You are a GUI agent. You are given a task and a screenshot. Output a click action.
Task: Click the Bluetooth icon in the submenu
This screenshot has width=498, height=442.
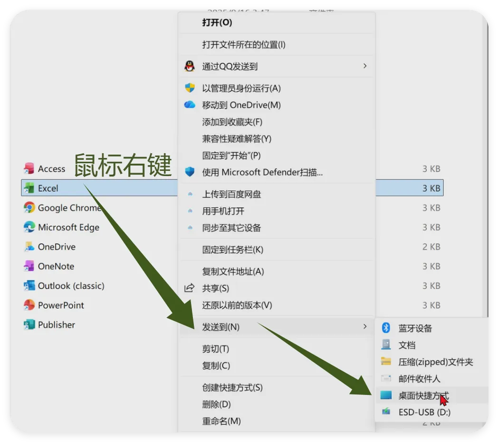pos(386,327)
